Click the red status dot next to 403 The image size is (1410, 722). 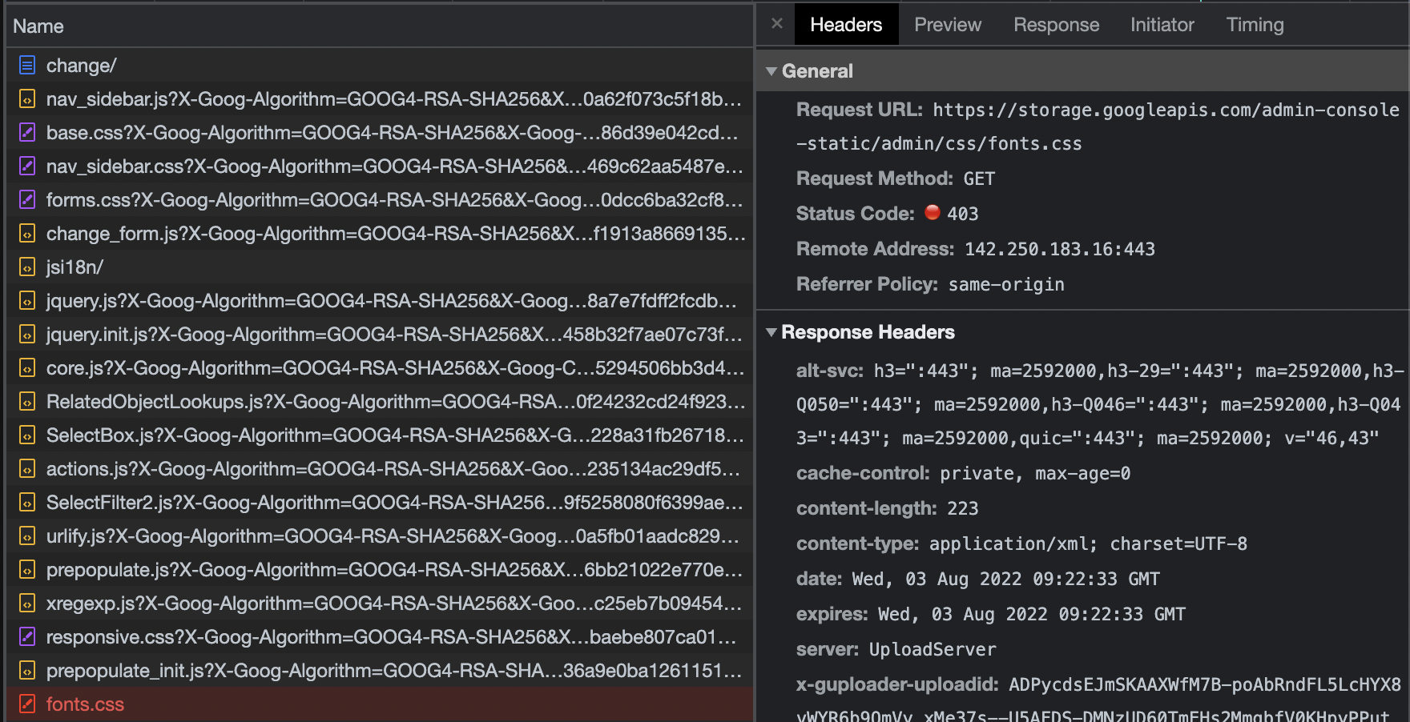click(x=932, y=213)
